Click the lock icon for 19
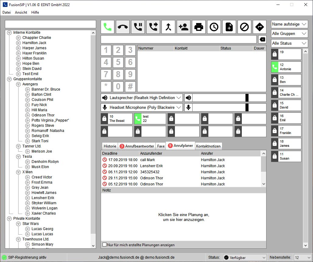 point(275,54)
